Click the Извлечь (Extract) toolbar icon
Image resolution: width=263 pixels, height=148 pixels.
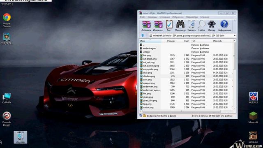click(158, 25)
